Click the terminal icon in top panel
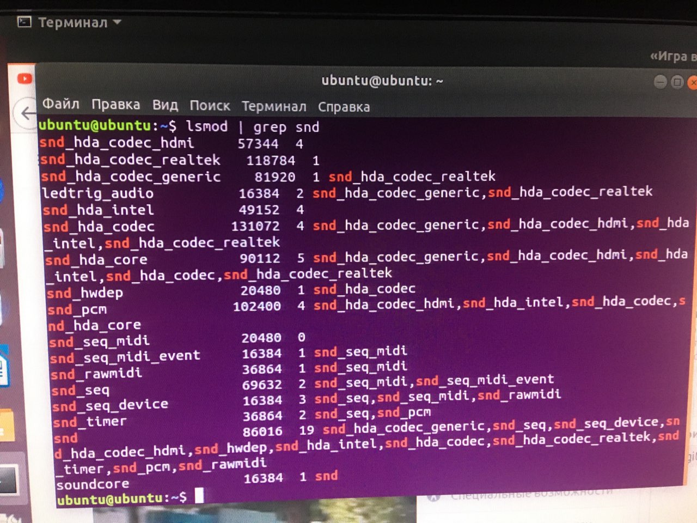The image size is (697, 523). [25, 22]
